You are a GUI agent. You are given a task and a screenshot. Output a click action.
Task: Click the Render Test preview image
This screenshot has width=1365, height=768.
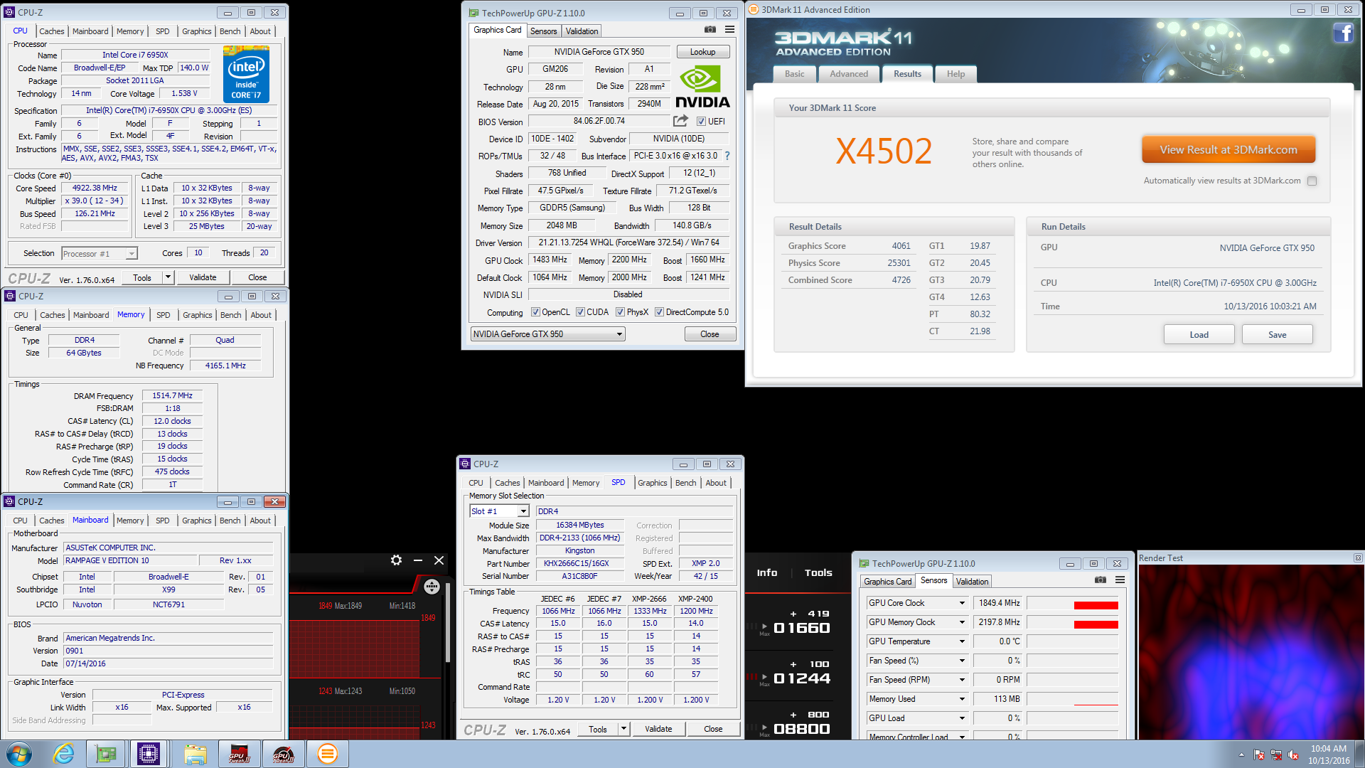1250,652
